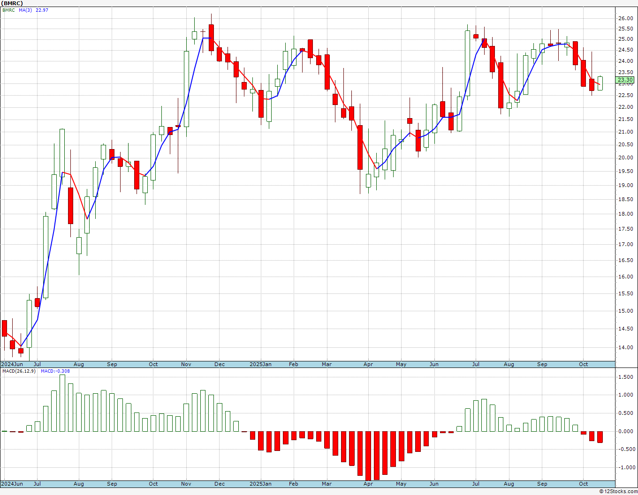Select the MA(3) indicator legend label

tap(25, 10)
